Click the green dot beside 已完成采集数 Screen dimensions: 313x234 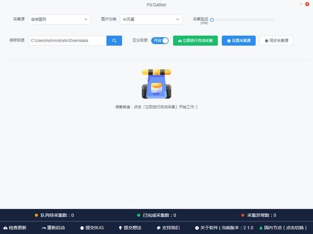point(139,215)
